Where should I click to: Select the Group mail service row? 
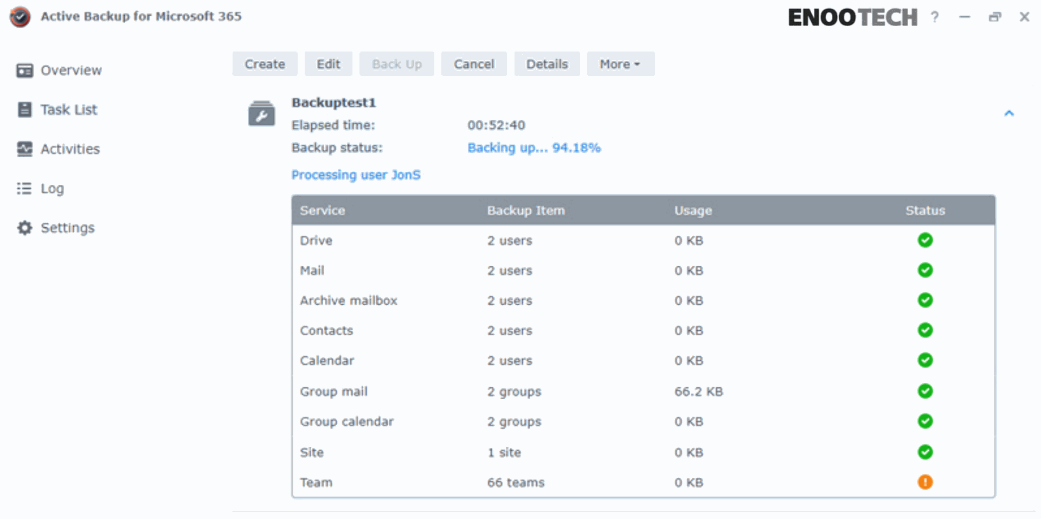tap(644, 391)
